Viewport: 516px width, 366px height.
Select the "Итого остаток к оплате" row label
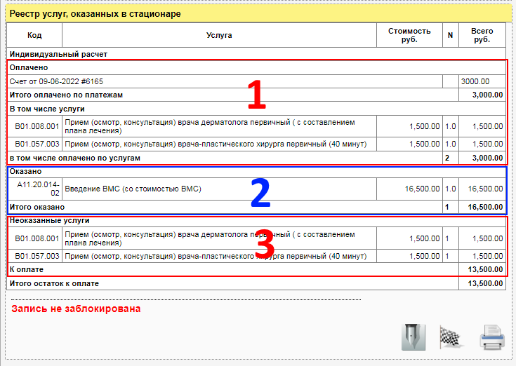coord(54,283)
